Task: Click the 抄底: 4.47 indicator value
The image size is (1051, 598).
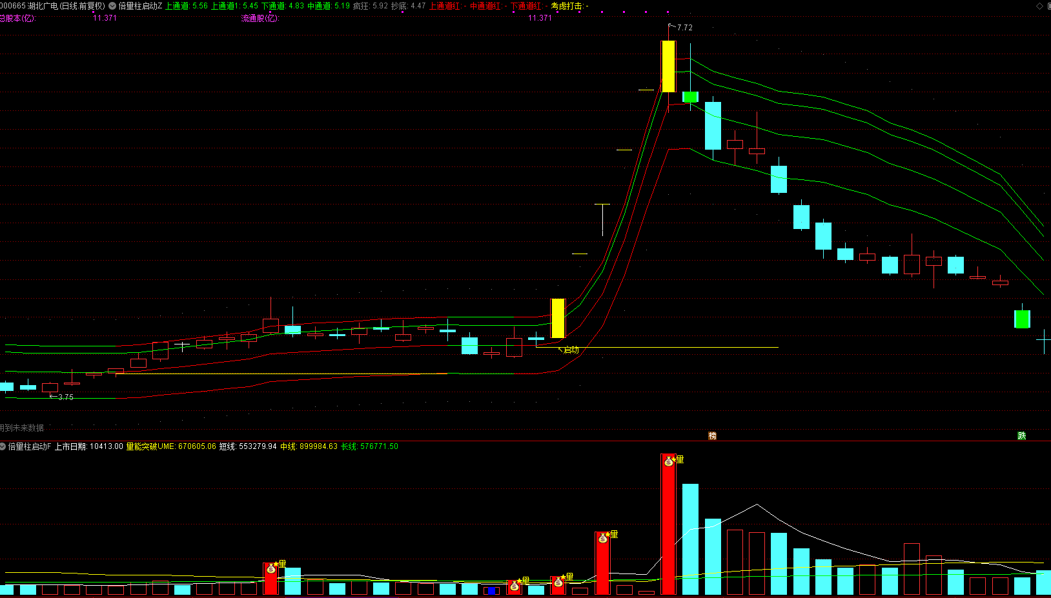Action: coord(409,6)
